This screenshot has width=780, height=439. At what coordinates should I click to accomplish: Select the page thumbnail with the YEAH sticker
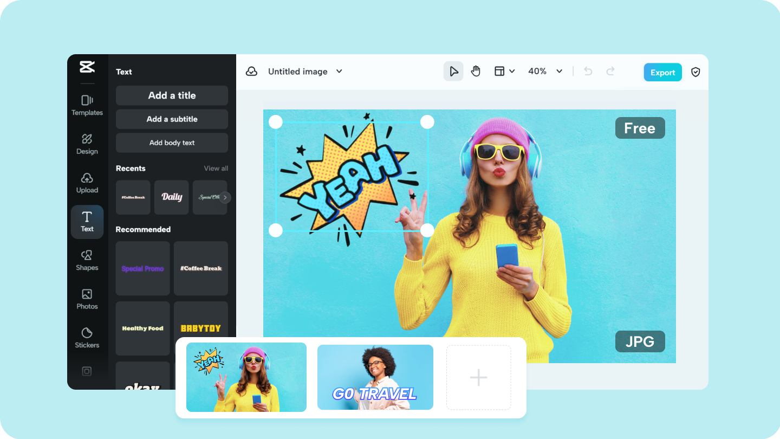click(x=246, y=377)
